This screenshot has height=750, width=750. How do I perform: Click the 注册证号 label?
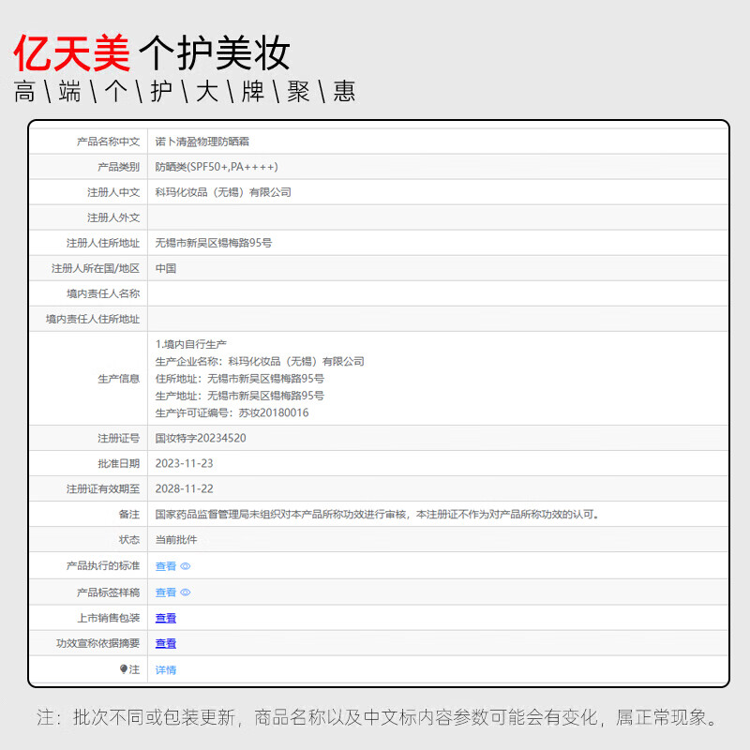(119, 438)
